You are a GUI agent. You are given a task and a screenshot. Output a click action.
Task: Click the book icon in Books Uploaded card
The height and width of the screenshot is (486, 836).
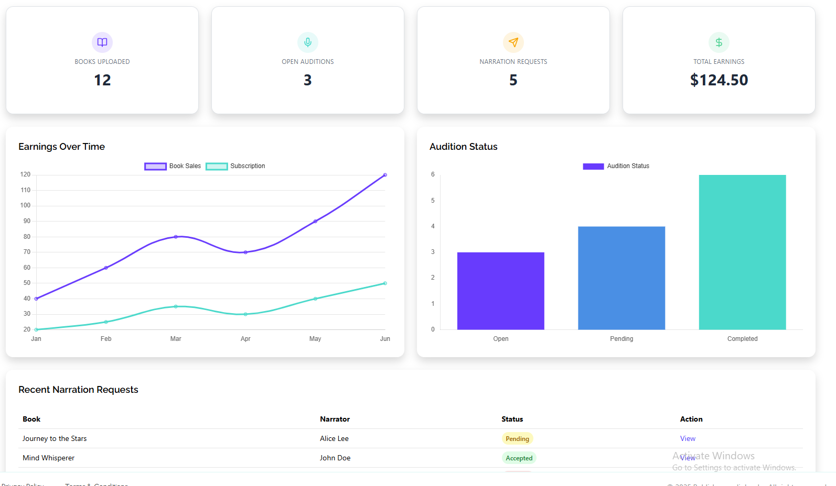pyautogui.click(x=102, y=42)
